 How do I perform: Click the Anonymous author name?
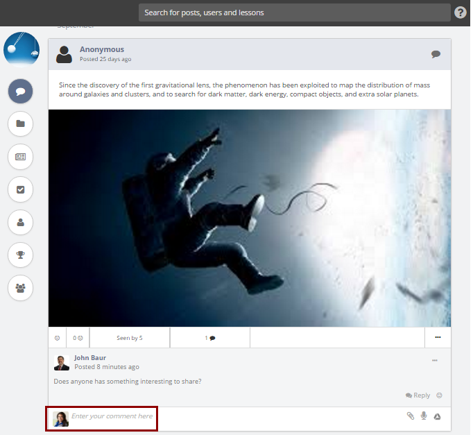point(102,49)
